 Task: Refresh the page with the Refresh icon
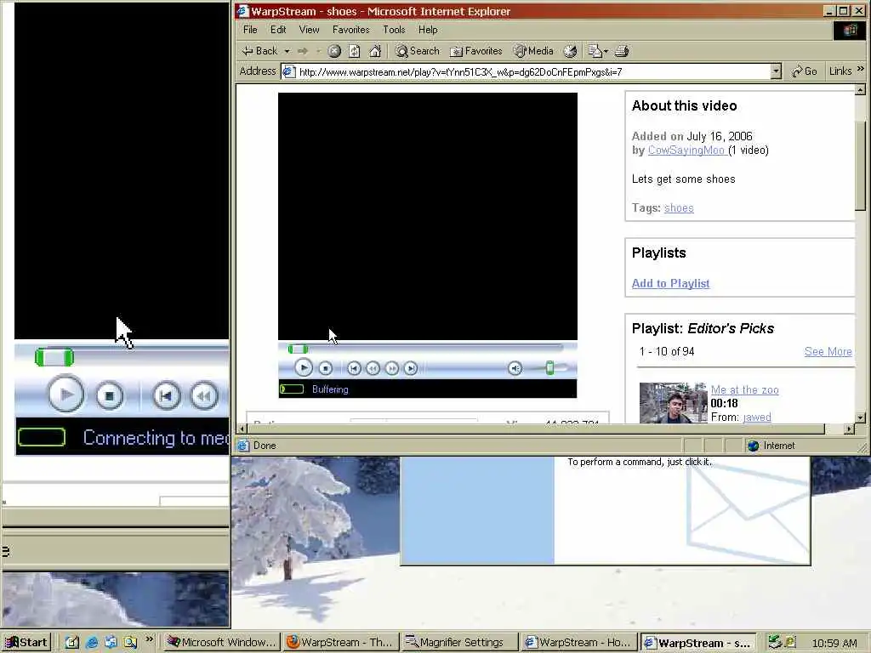coord(355,51)
